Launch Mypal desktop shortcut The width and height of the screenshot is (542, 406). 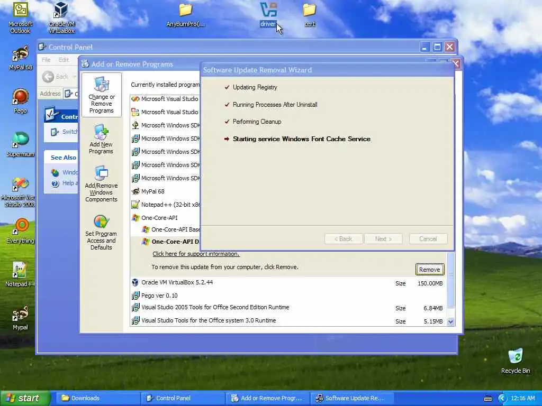(21, 318)
